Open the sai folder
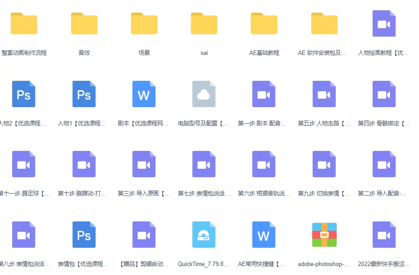This screenshot has height=275, width=419. (x=204, y=24)
